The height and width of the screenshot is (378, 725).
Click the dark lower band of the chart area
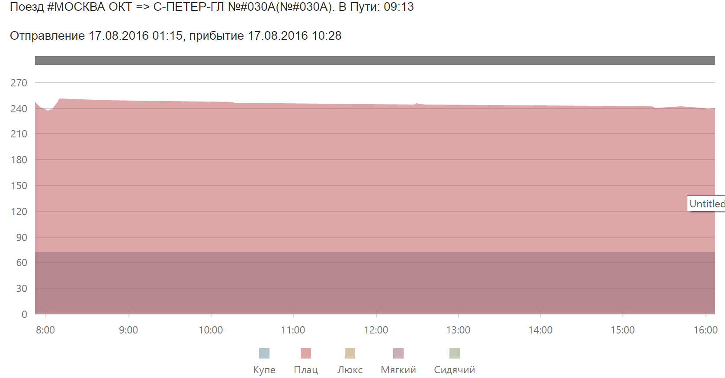[375, 283]
